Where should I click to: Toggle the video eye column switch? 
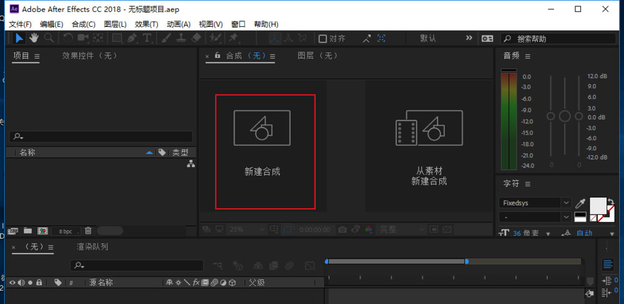pyautogui.click(x=12, y=283)
